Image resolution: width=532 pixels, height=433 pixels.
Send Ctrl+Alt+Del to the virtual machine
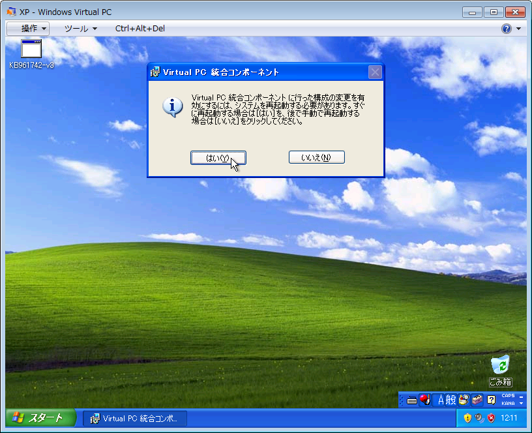(x=140, y=29)
